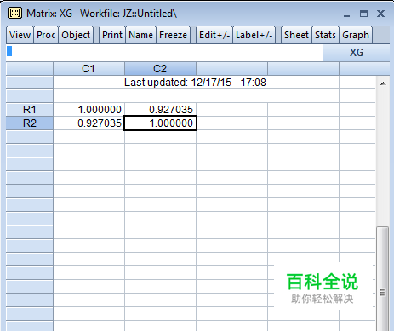Click the Print button

point(112,35)
